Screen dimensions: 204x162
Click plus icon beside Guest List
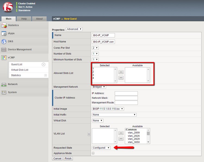[43, 64]
